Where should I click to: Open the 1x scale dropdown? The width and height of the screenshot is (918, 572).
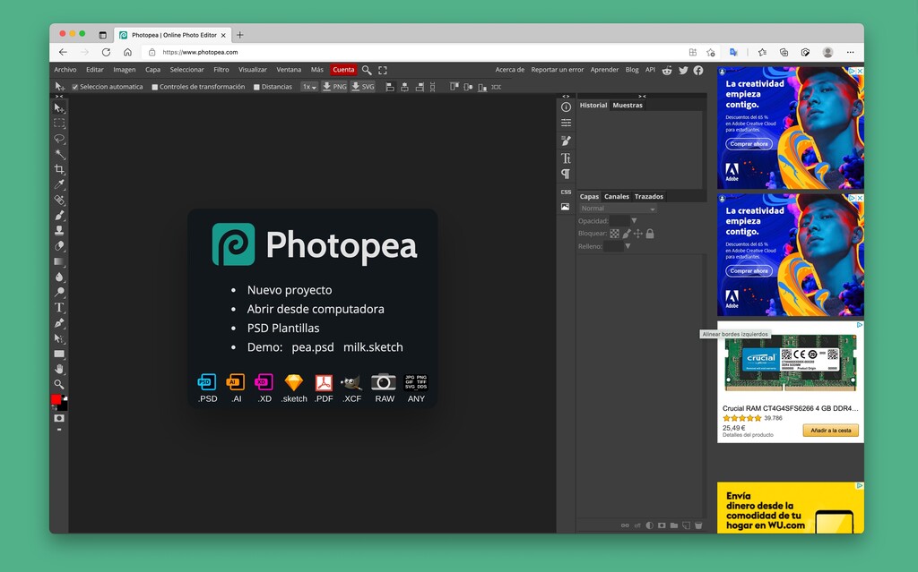pos(309,87)
